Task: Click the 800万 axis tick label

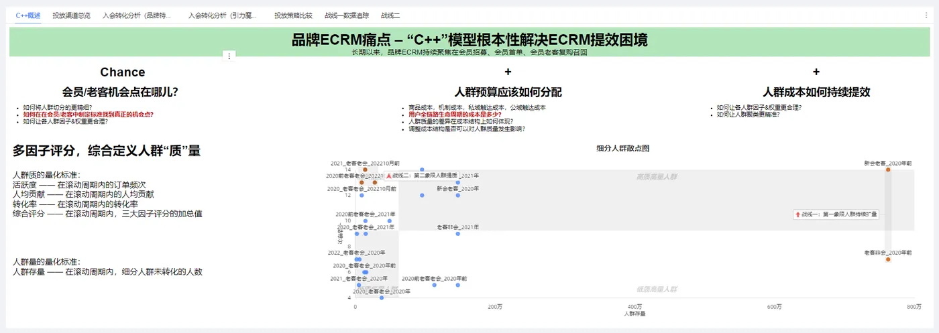Action: click(x=914, y=306)
